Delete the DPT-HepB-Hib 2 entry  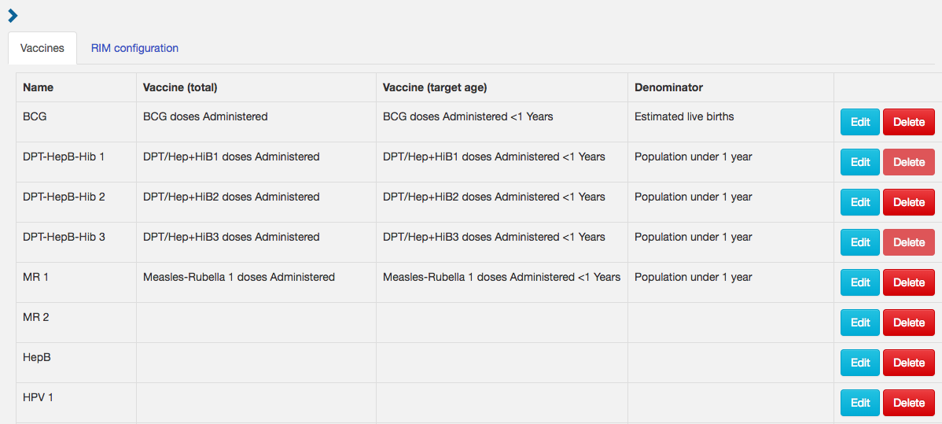point(908,202)
